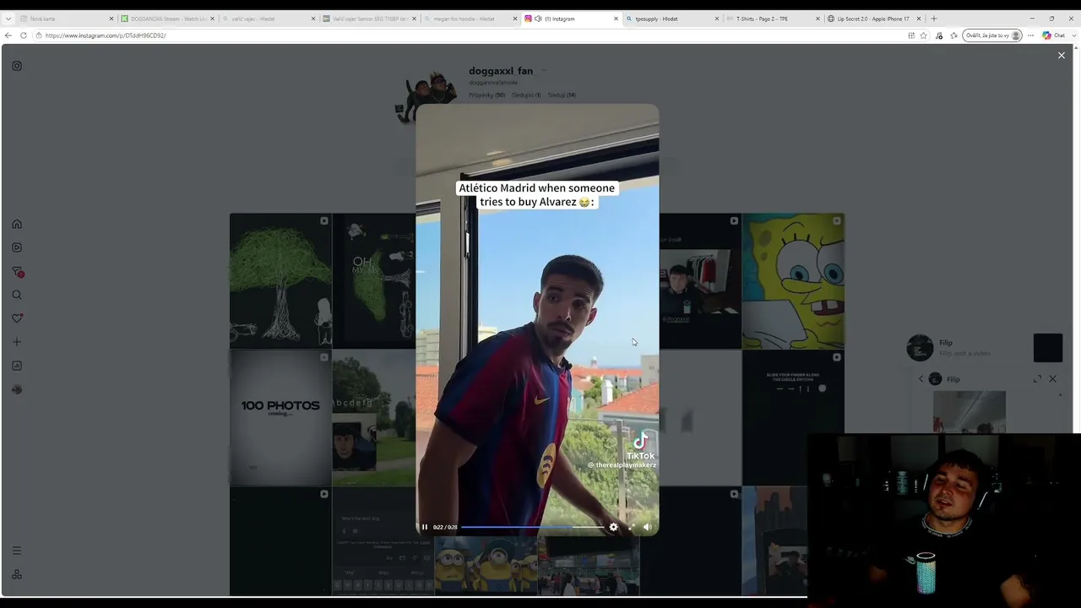Bookmark this page with the star icon

[x=924, y=35]
